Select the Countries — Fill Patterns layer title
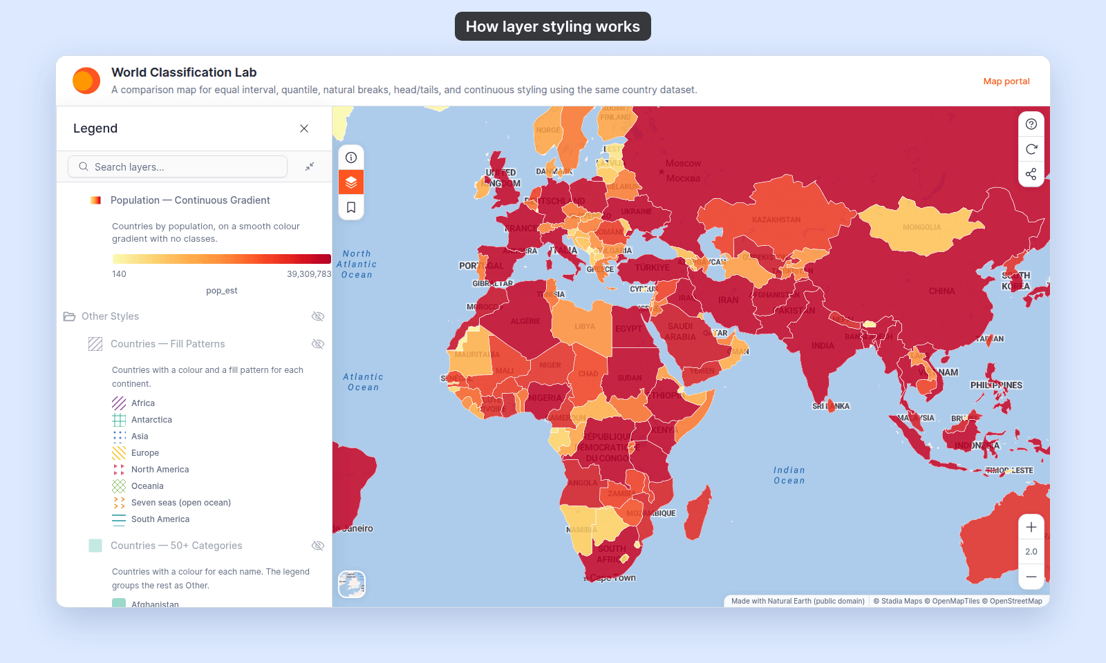The width and height of the screenshot is (1106, 663). click(168, 344)
